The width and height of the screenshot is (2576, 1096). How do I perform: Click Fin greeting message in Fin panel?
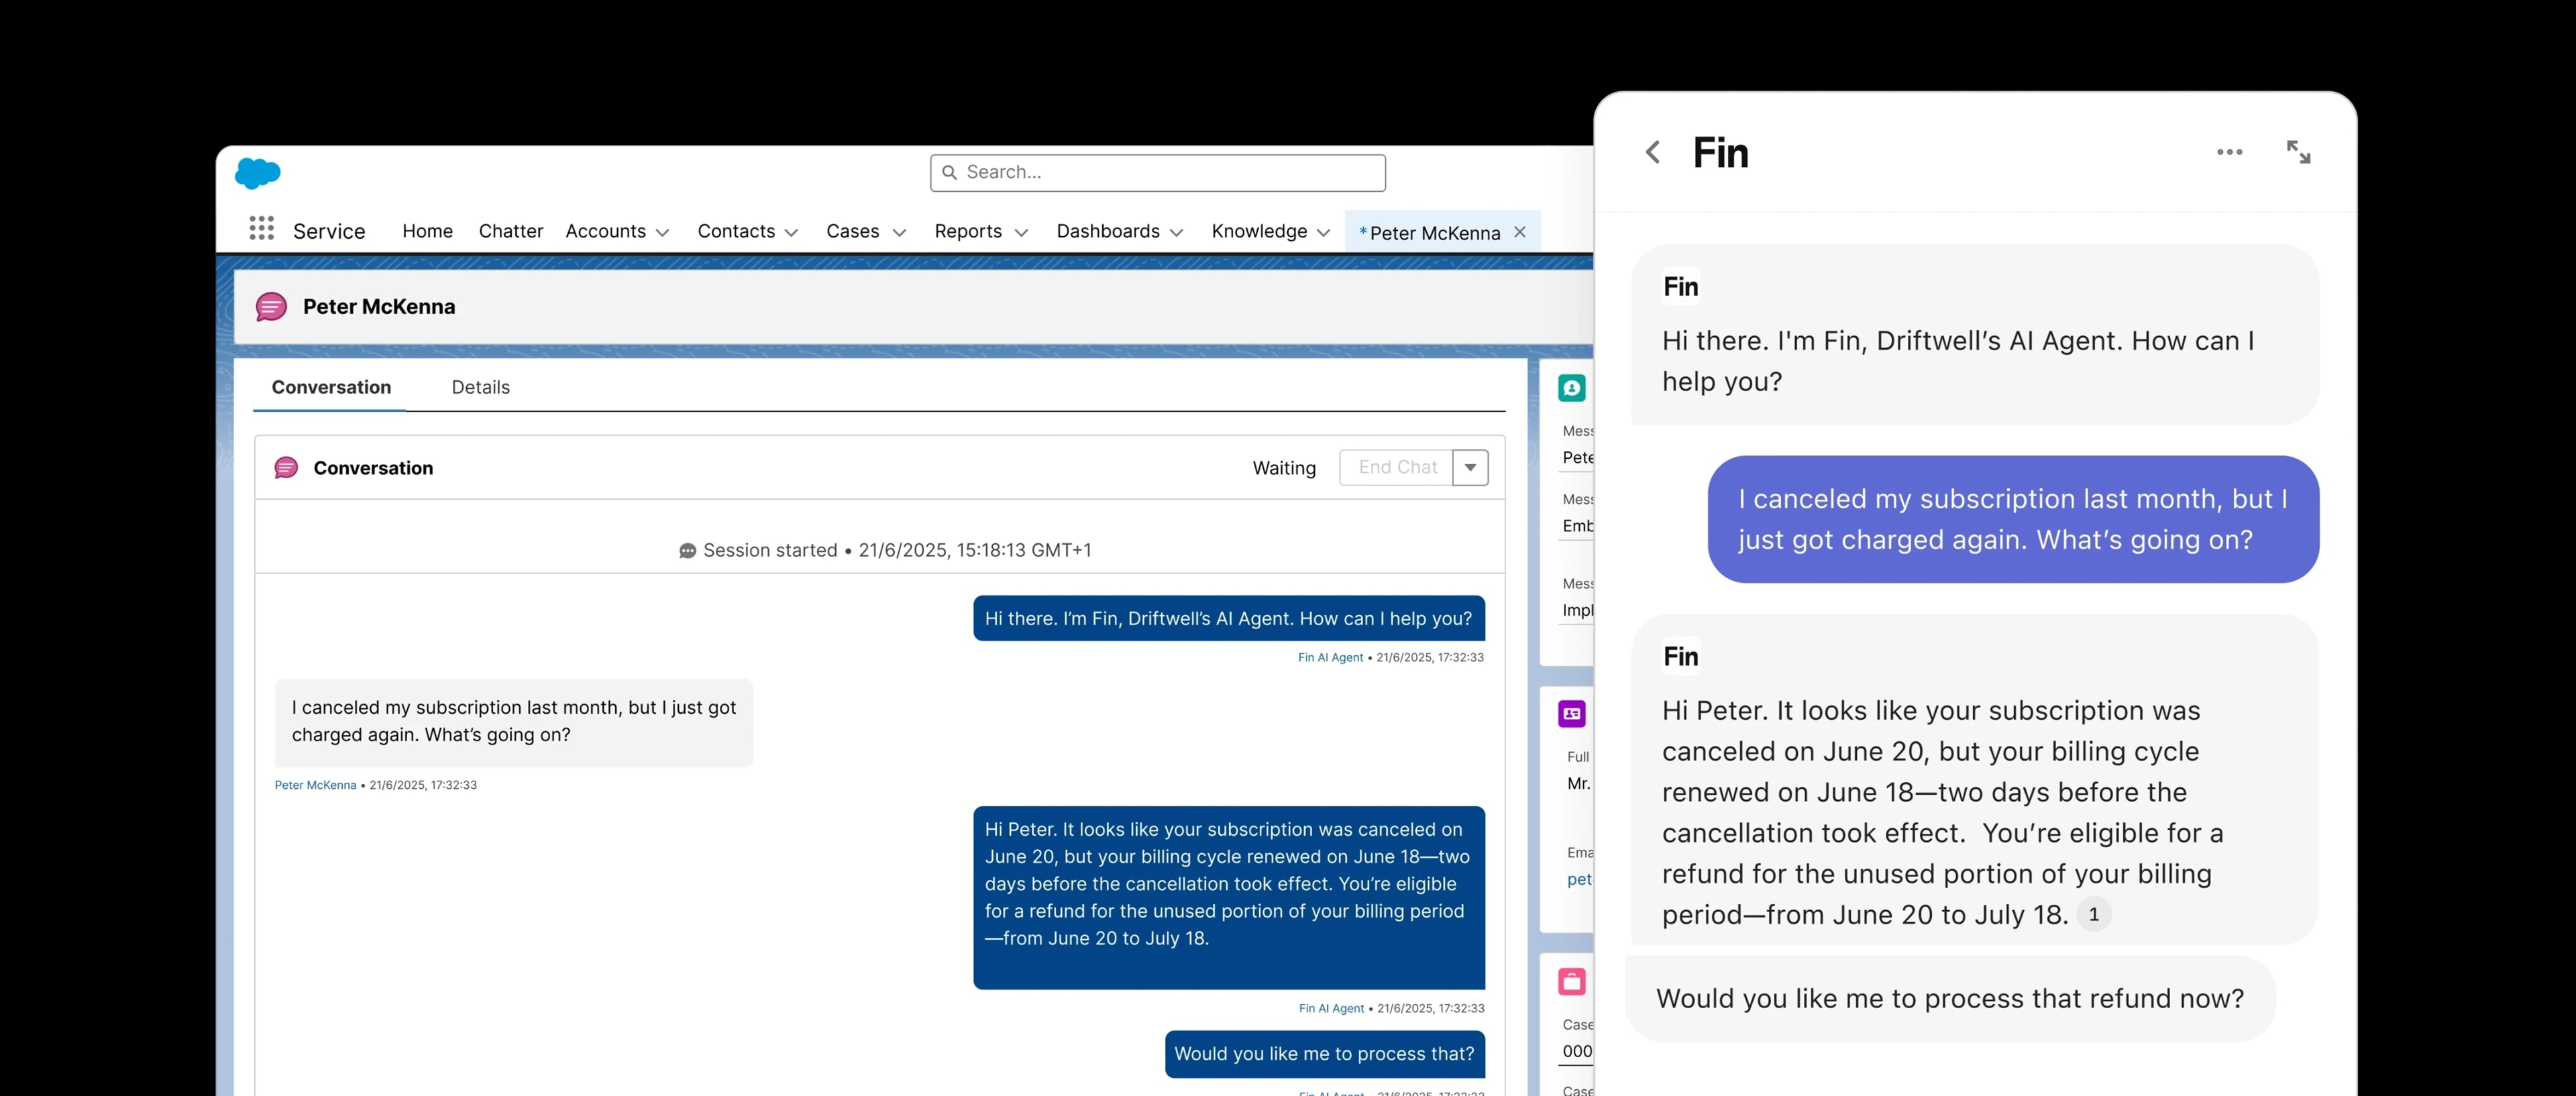1975,336
